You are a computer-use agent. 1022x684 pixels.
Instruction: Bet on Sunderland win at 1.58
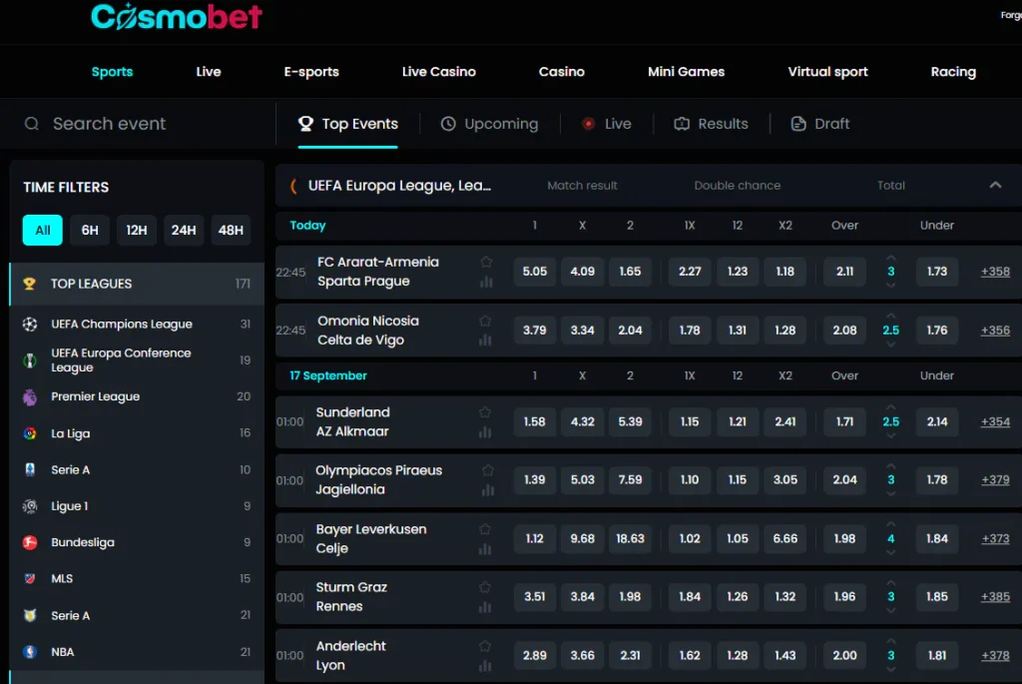pyautogui.click(x=535, y=421)
